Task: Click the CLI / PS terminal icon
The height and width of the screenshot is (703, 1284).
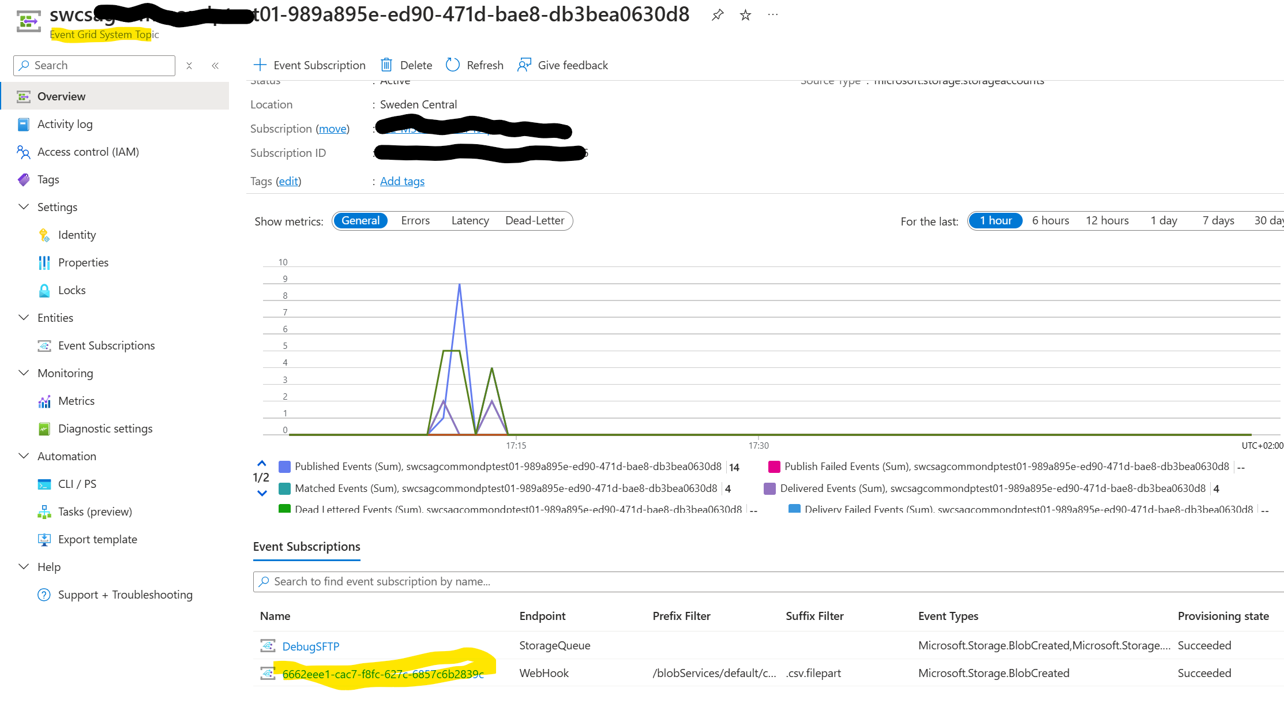Action: coord(44,484)
